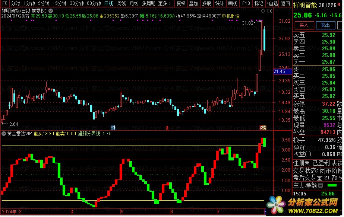Click the diamond icon on chart header

(x=263, y=11)
